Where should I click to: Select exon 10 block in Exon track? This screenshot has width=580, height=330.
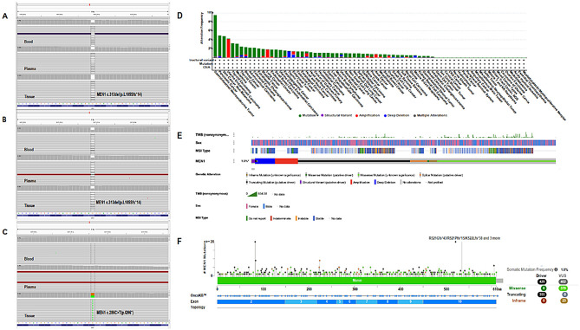coord(459,302)
